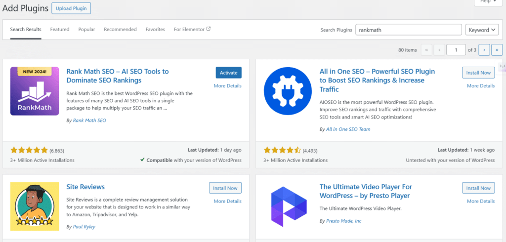Click the Site Reviews plugin avatar icon
This screenshot has width=506, height=242.
(35, 206)
